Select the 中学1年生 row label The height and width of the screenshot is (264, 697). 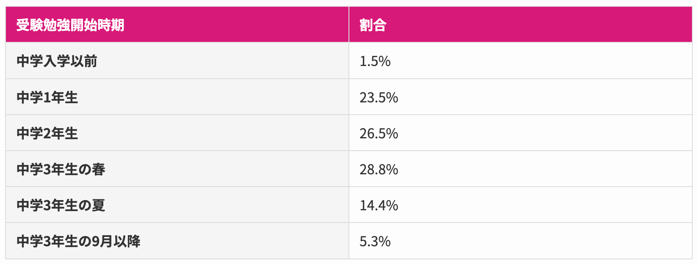pyautogui.click(x=47, y=97)
